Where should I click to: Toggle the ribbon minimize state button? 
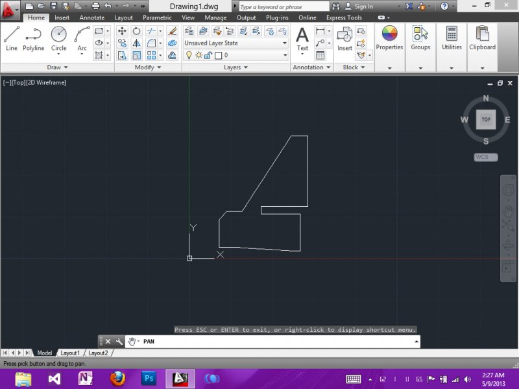[x=381, y=18]
